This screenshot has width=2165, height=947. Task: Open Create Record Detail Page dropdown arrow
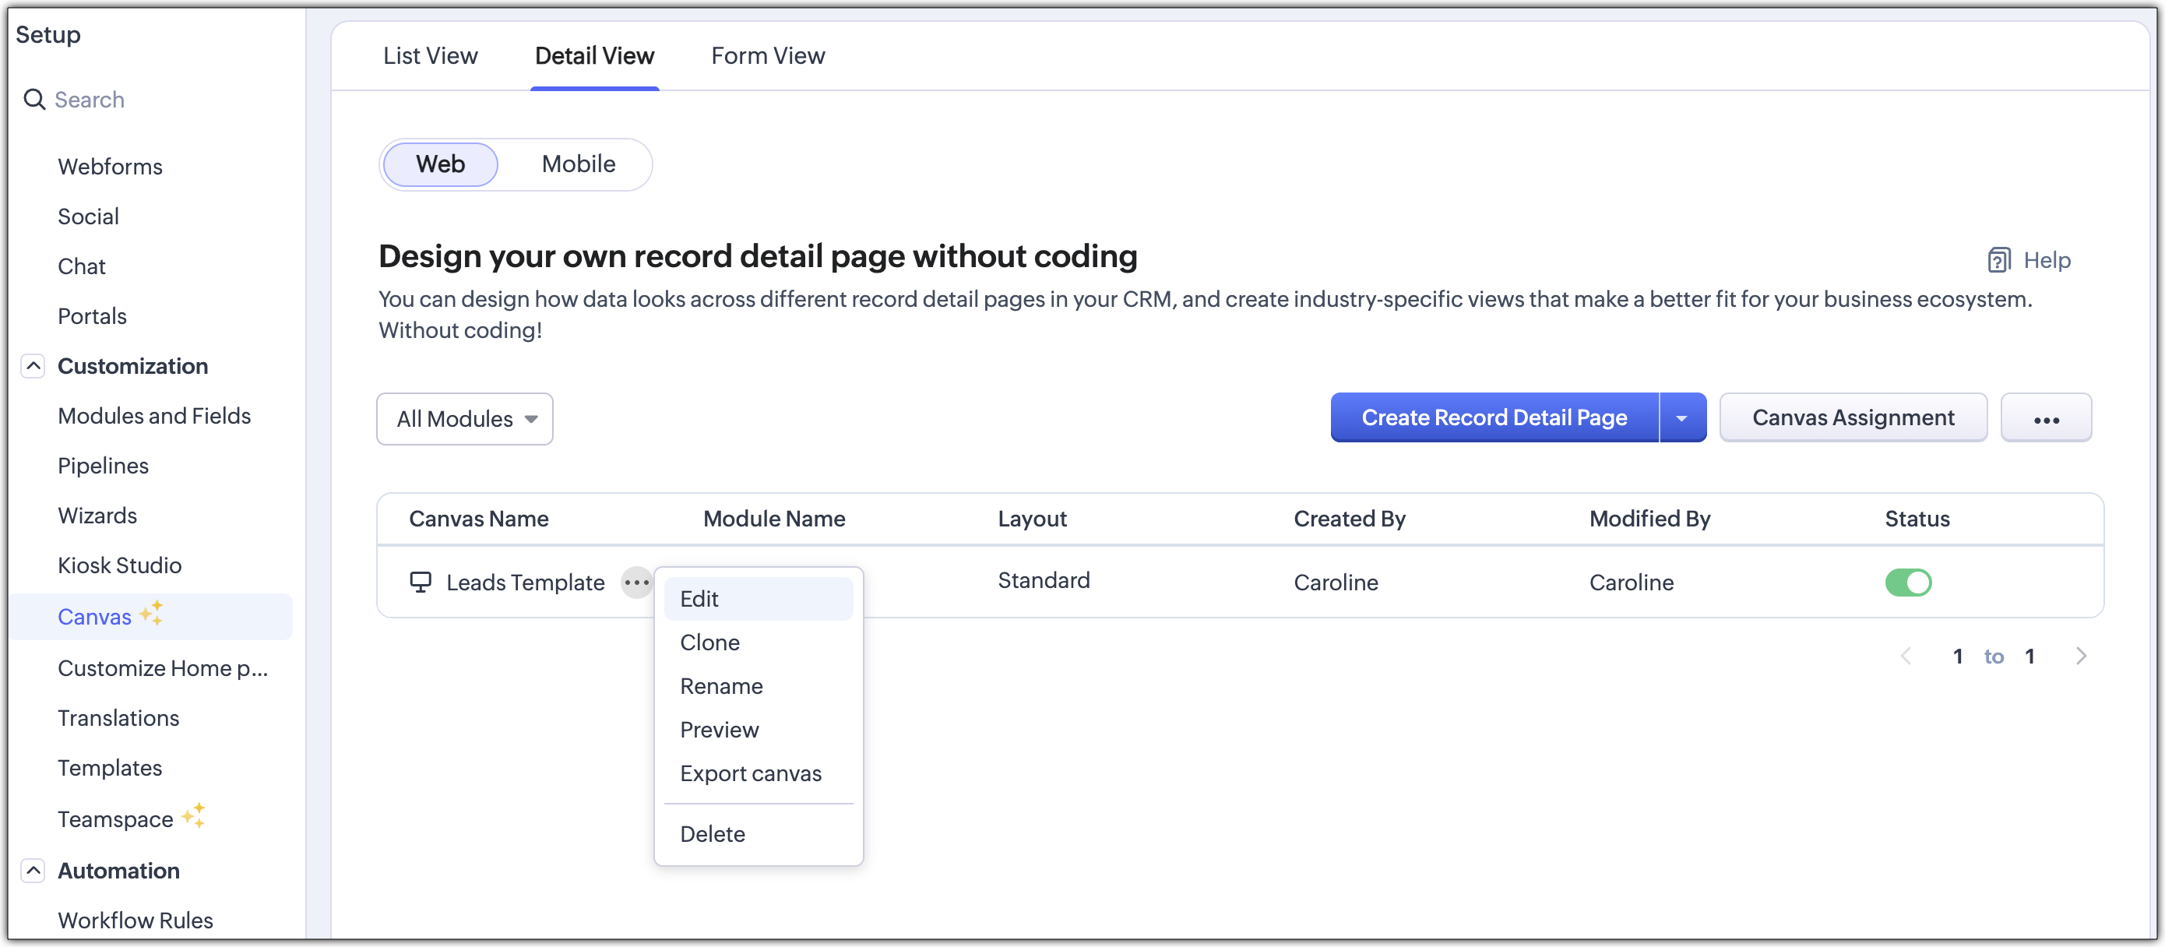1681,417
